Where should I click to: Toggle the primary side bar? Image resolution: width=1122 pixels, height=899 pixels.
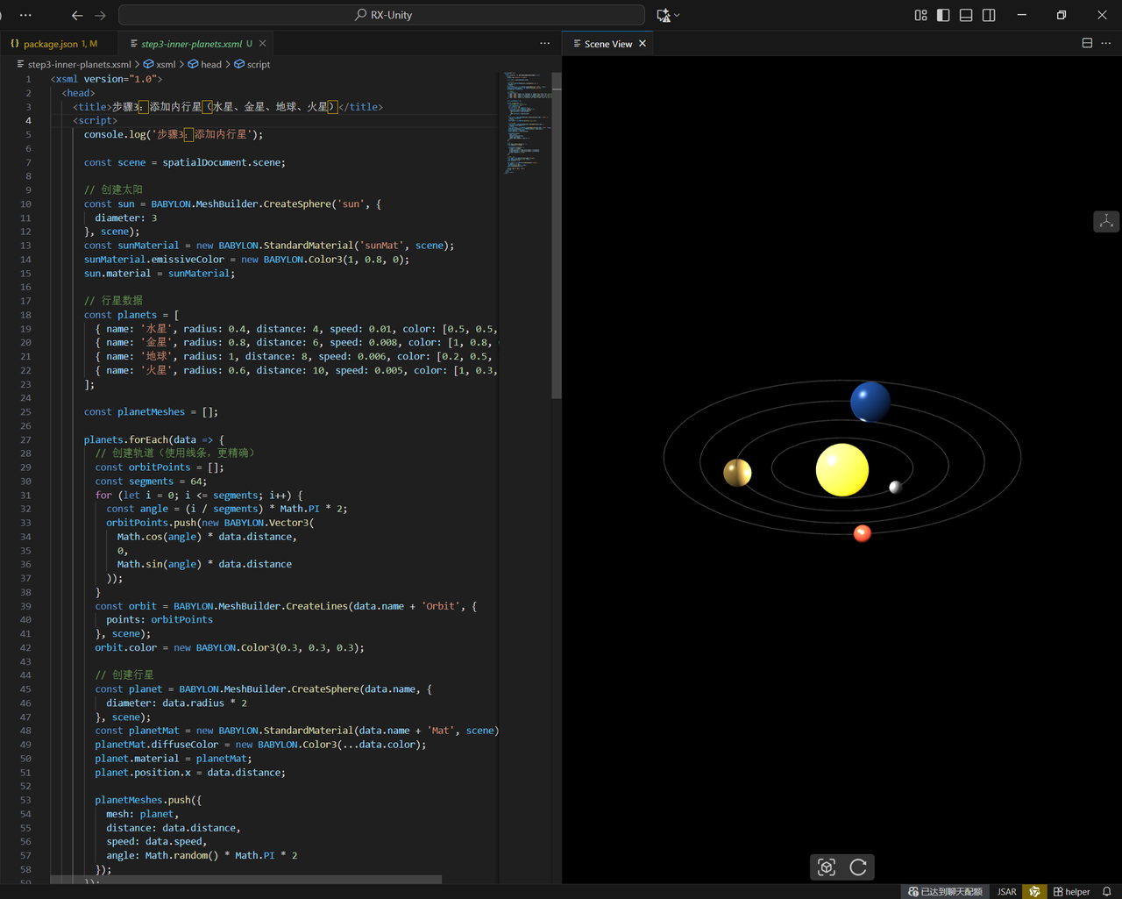point(943,15)
